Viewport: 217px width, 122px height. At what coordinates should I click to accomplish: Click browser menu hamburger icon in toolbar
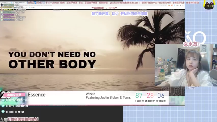tap(183, 5)
